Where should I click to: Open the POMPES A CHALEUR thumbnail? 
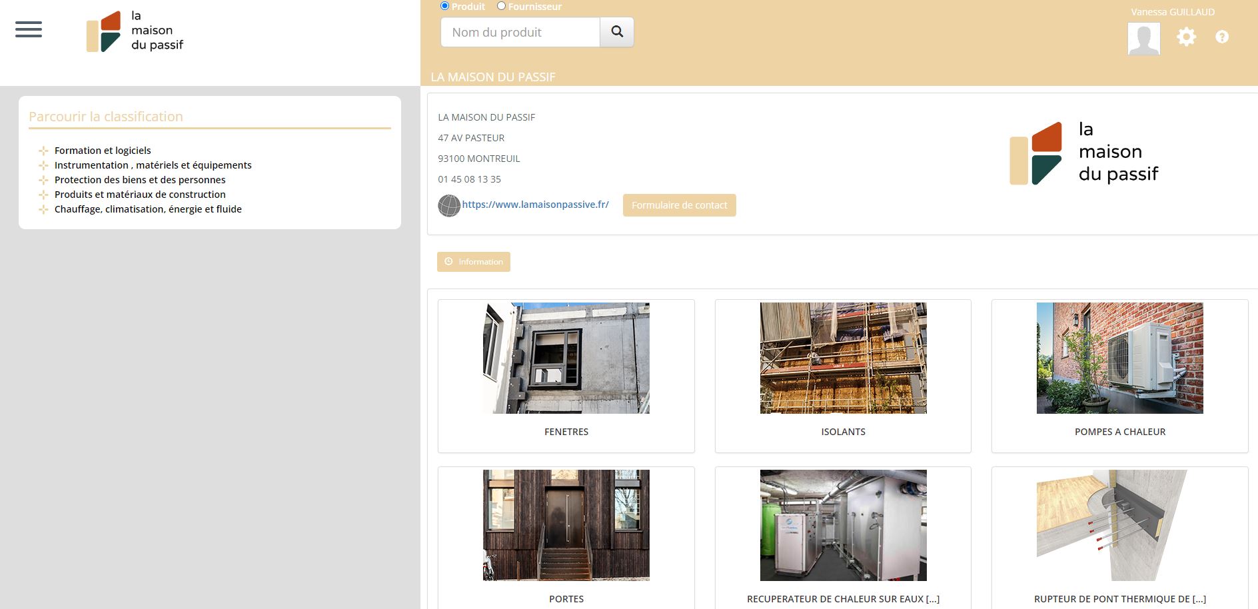(x=1120, y=358)
